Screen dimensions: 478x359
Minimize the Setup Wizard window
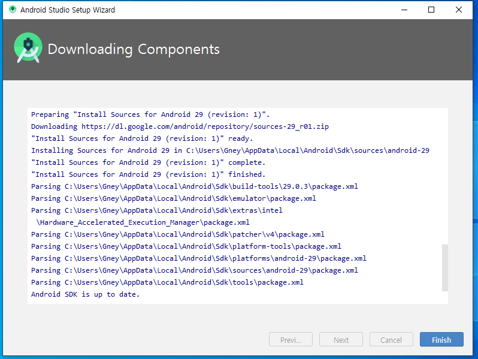tap(404, 10)
